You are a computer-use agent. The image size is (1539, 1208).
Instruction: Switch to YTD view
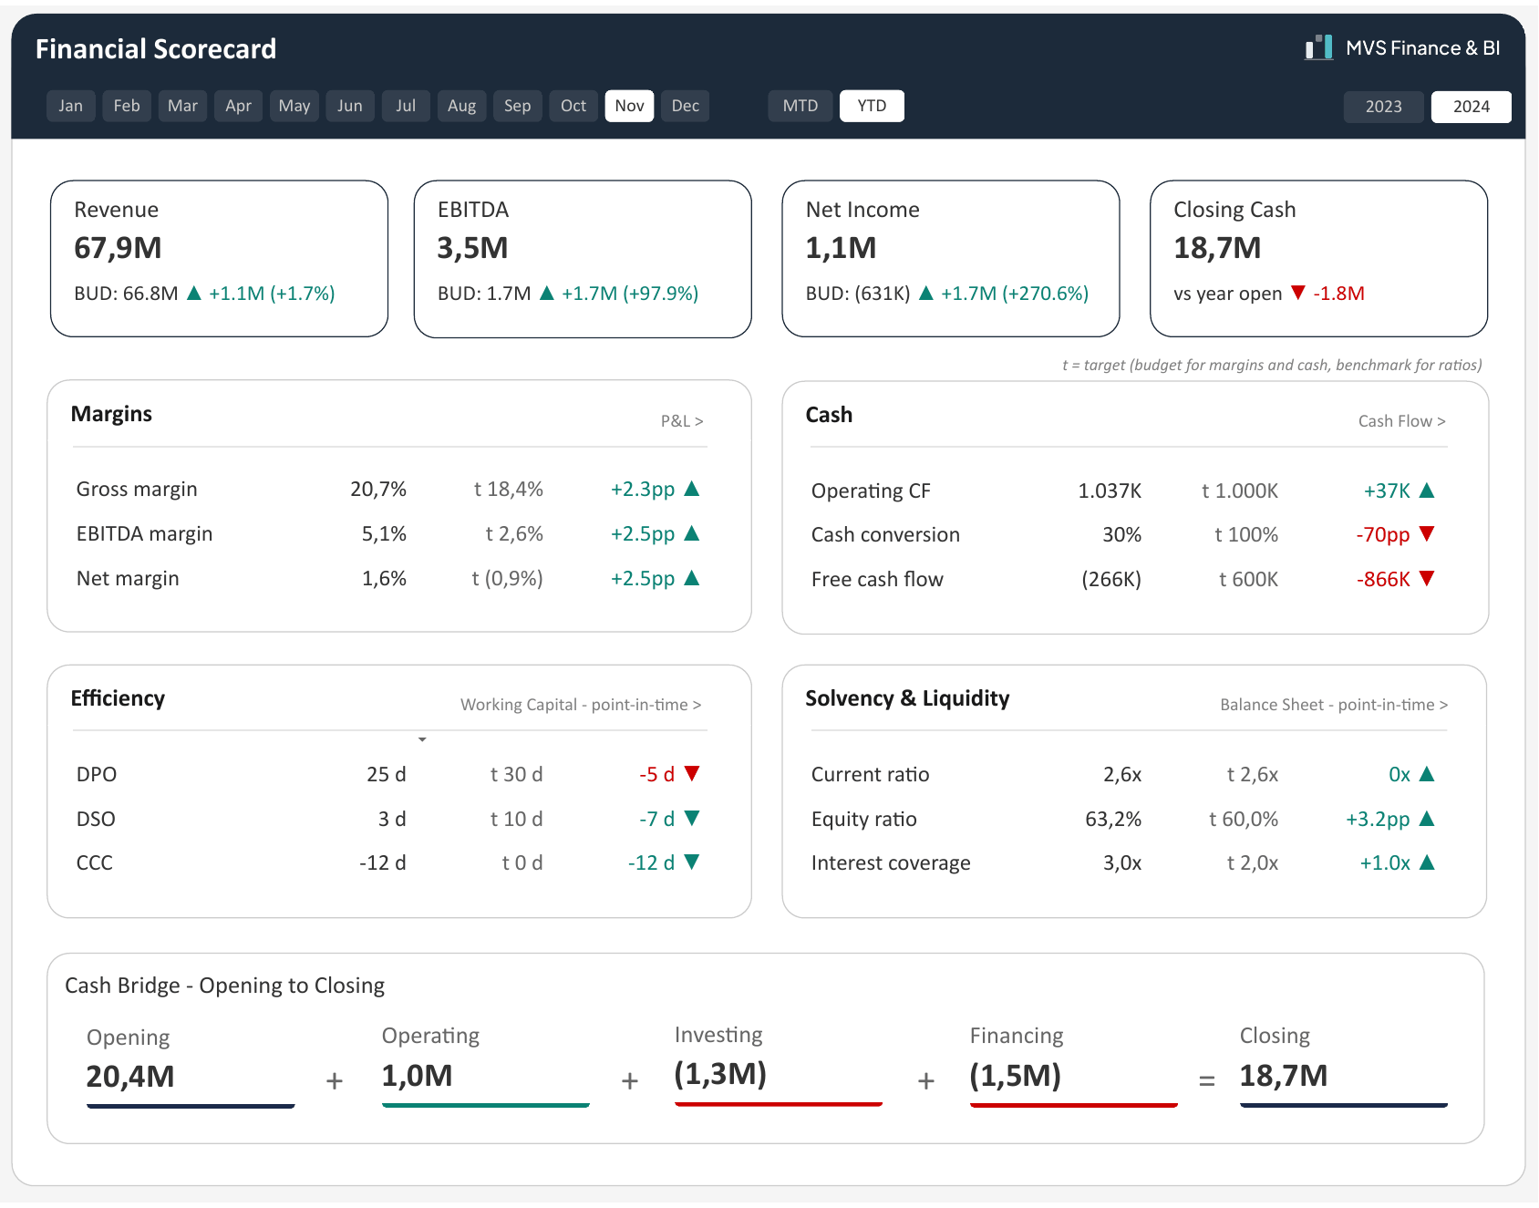(872, 106)
